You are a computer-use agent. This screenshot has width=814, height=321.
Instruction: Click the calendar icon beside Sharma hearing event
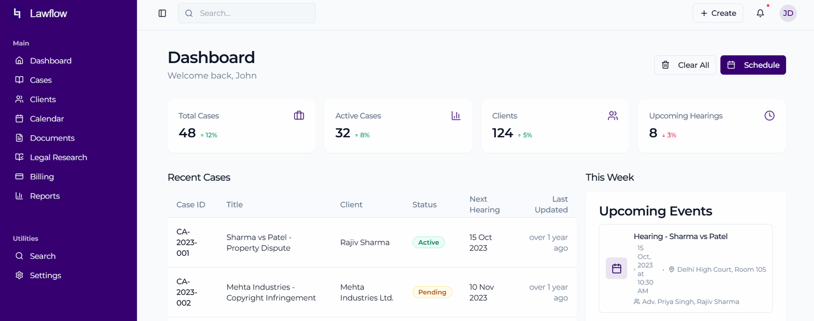pos(617,269)
